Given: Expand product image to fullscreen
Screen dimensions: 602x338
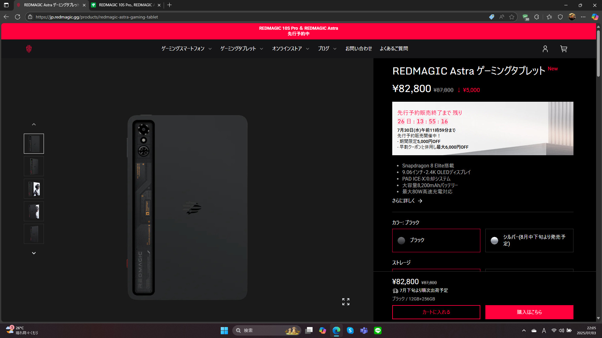Looking at the screenshot, I should [346, 301].
